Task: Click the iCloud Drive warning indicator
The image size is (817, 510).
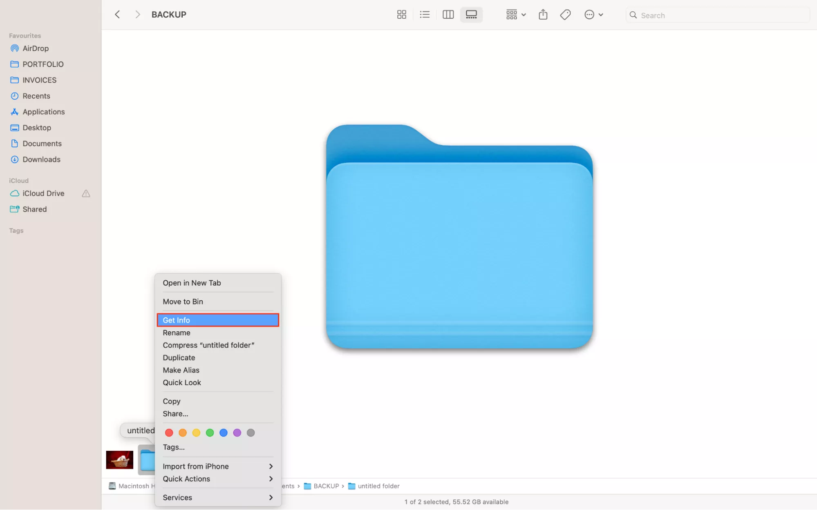Action: pos(85,193)
